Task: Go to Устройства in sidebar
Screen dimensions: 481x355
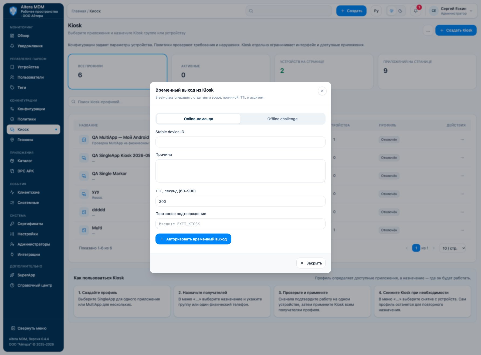Action: click(33, 67)
